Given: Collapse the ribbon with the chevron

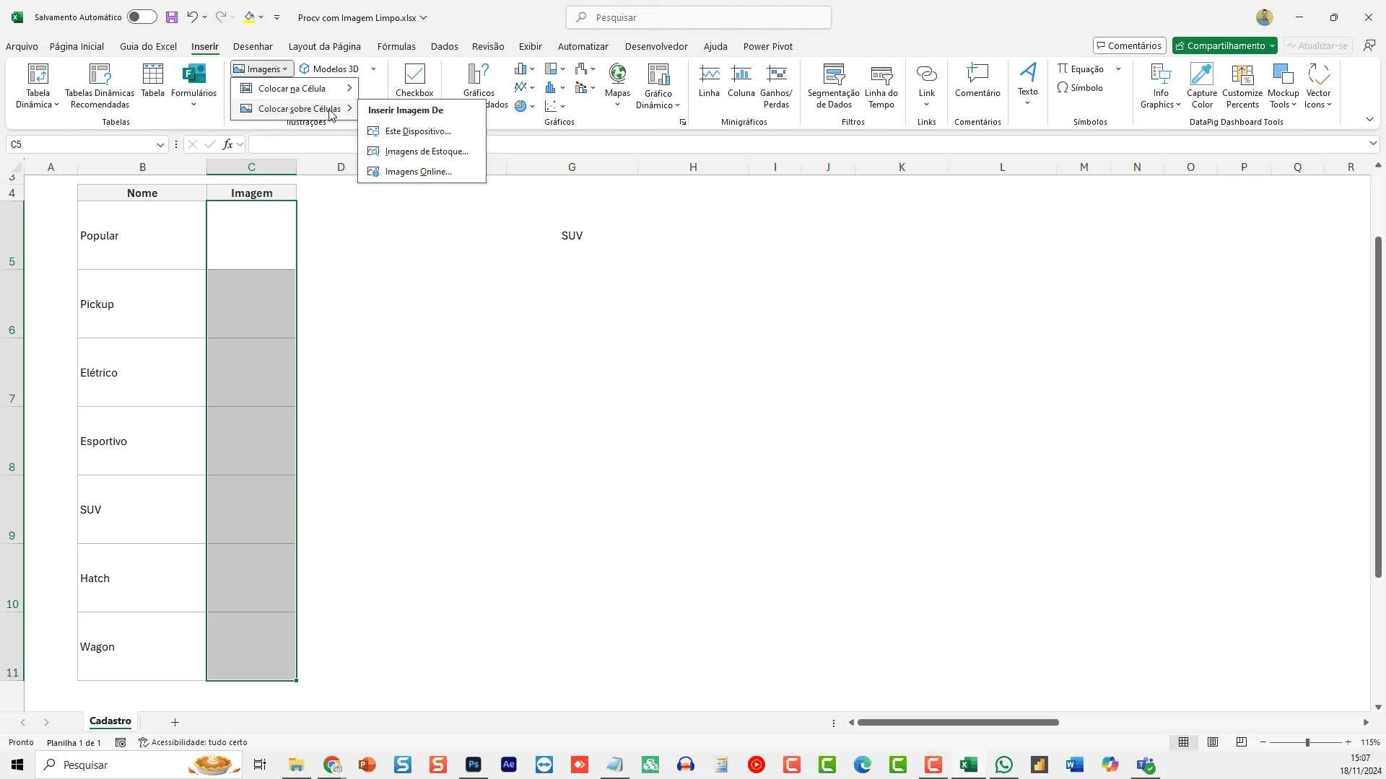Looking at the screenshot, I should click(x=1369, y=119).
